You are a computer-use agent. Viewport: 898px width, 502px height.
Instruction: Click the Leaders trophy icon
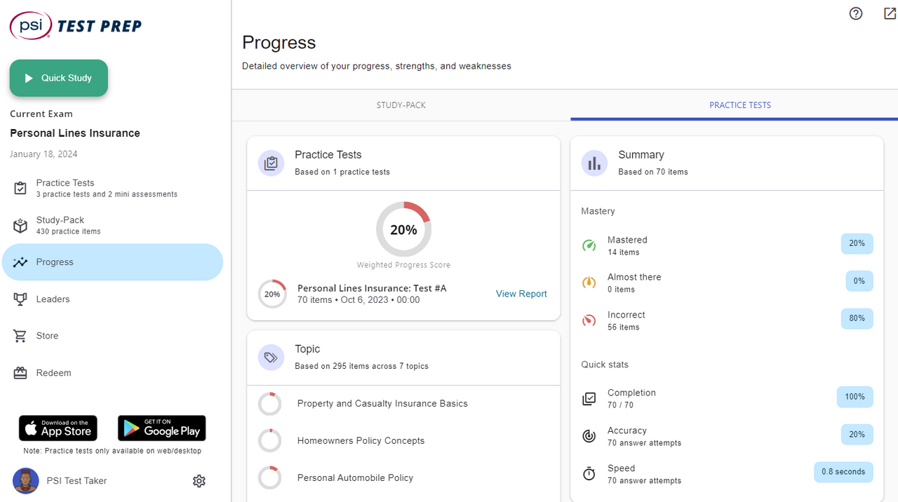pyautogui.click(x=20, y=299)
